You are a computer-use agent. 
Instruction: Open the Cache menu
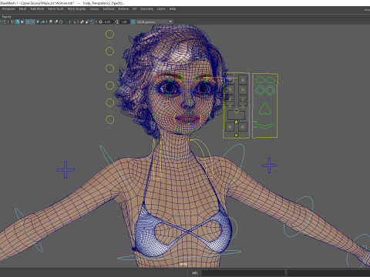coord(161,9)
